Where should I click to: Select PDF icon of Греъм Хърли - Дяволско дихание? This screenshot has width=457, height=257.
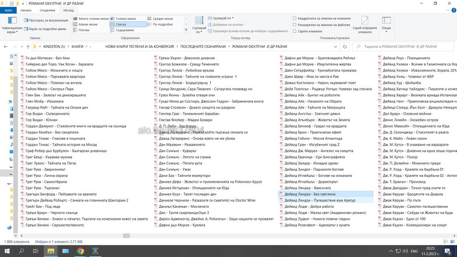(156, 58)
